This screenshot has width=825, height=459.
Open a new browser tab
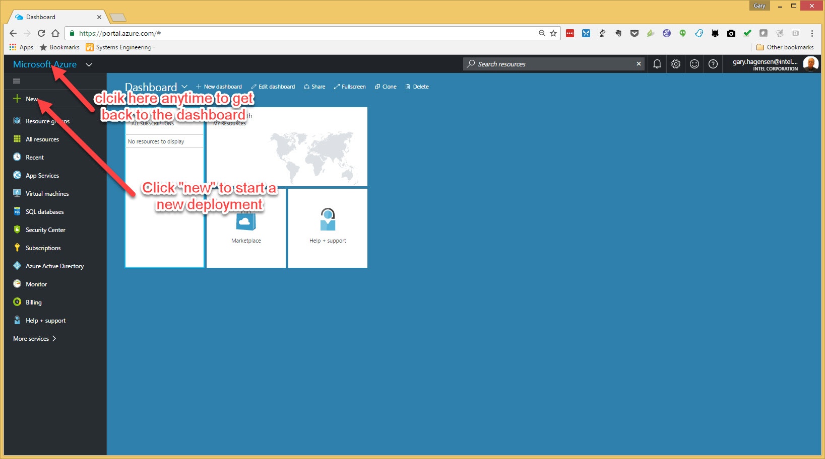(118, 18)
